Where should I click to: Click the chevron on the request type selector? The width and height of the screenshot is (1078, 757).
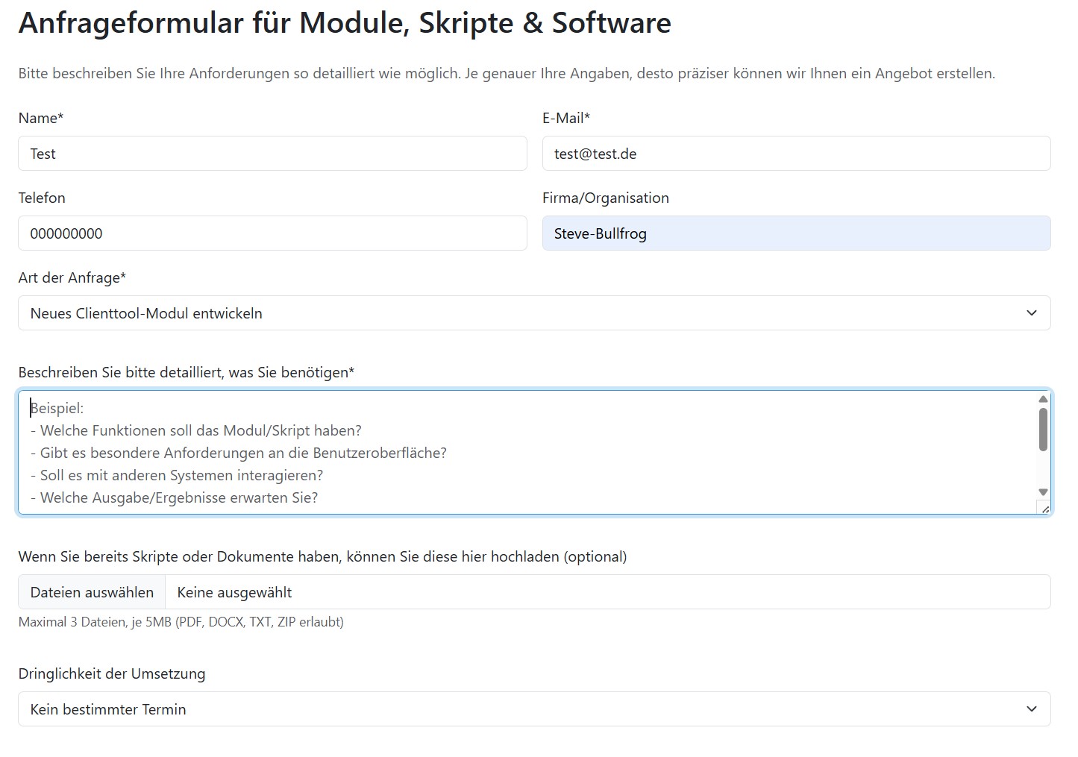tap(1032, 312)
